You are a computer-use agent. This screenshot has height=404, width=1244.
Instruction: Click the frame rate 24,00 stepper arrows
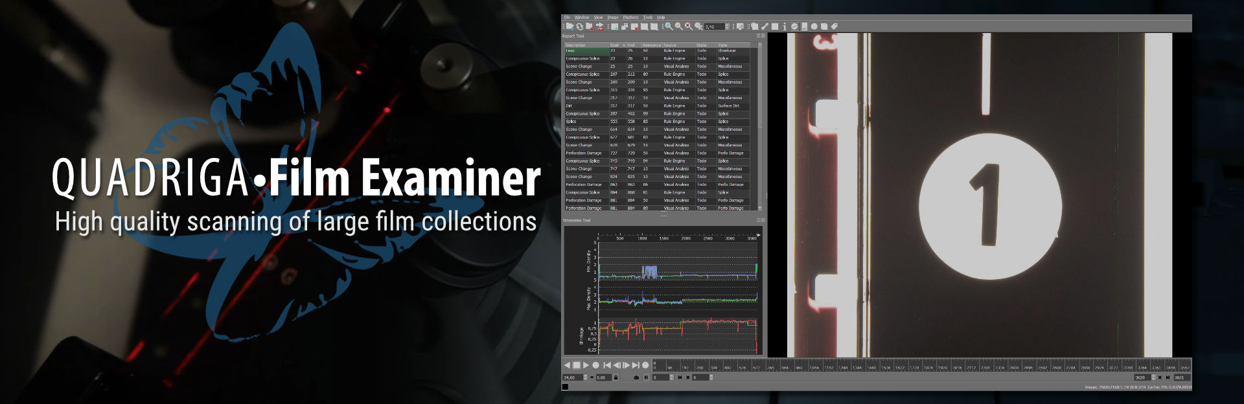[585, 377]
